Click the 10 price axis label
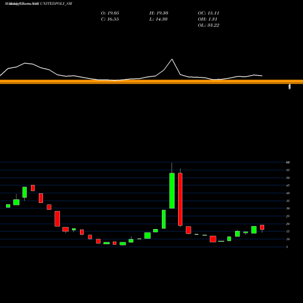Image resolution: width=303 pixels, height=303 pixels. [x=288, y=239]
